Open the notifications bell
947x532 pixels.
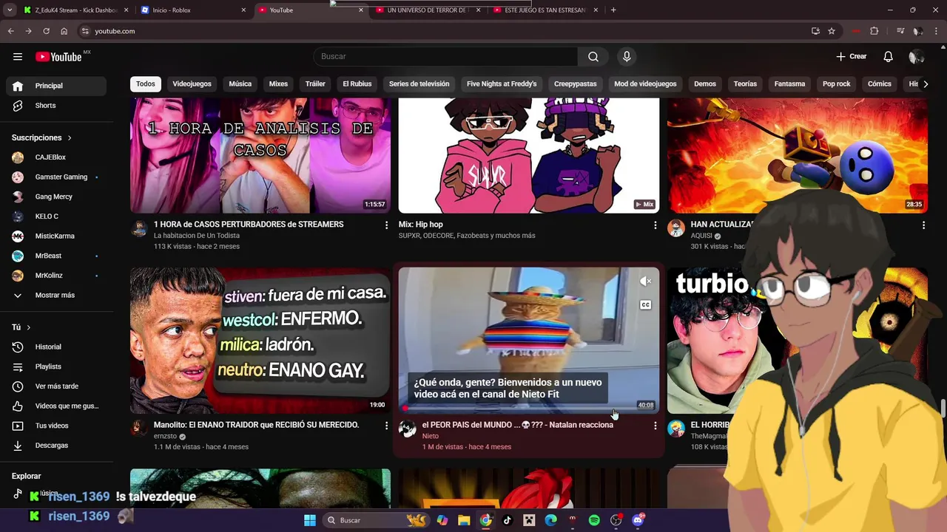[x=889, y=57]
